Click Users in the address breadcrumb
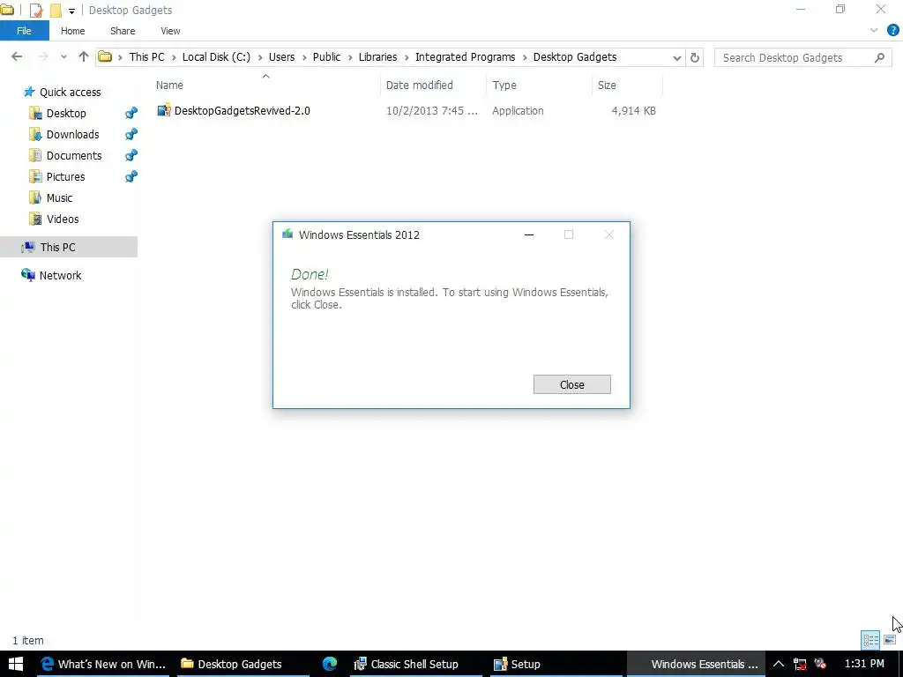The width and height of the screenshot is (903, 677). click(x=281, y=57)
